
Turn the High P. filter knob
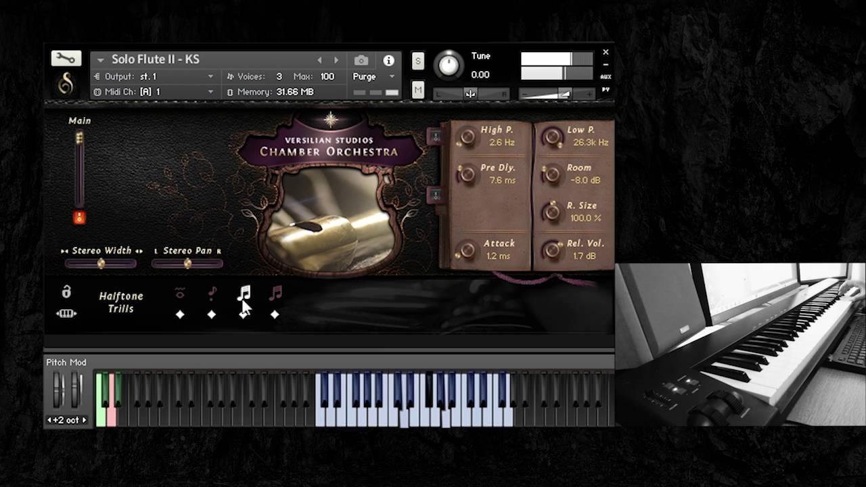click(467, 137)
